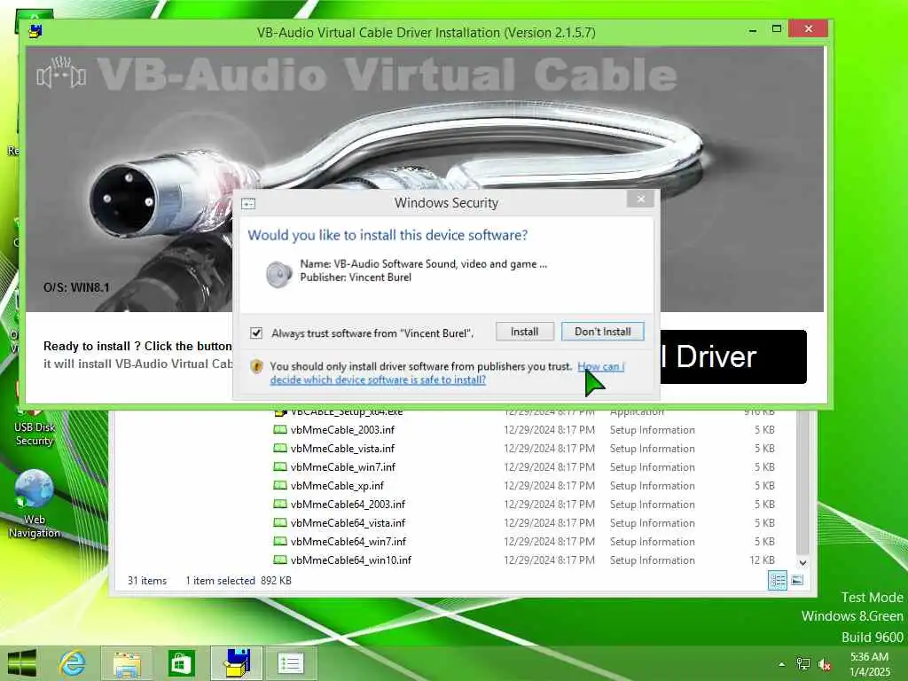The width and height of the screenshot is (908, 681).
Task: Open File Explorer taskbar icon
Action: pyautogui.click(x=127, y=663)
